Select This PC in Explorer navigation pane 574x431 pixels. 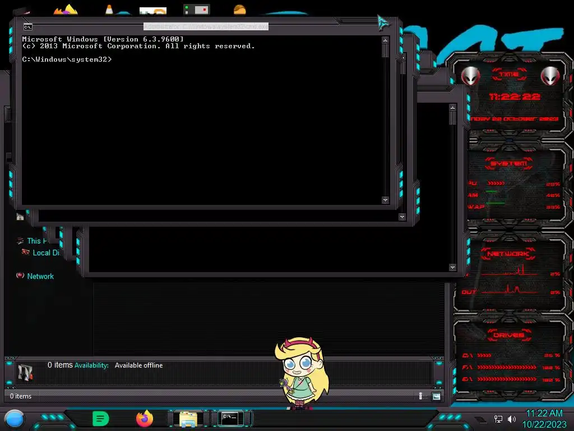(x=37, y=241)
